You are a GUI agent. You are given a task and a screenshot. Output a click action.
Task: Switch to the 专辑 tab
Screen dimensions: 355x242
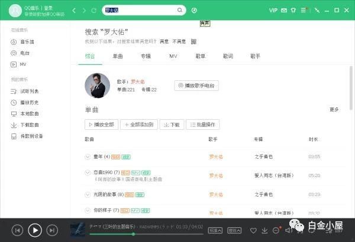click(146, 56)
